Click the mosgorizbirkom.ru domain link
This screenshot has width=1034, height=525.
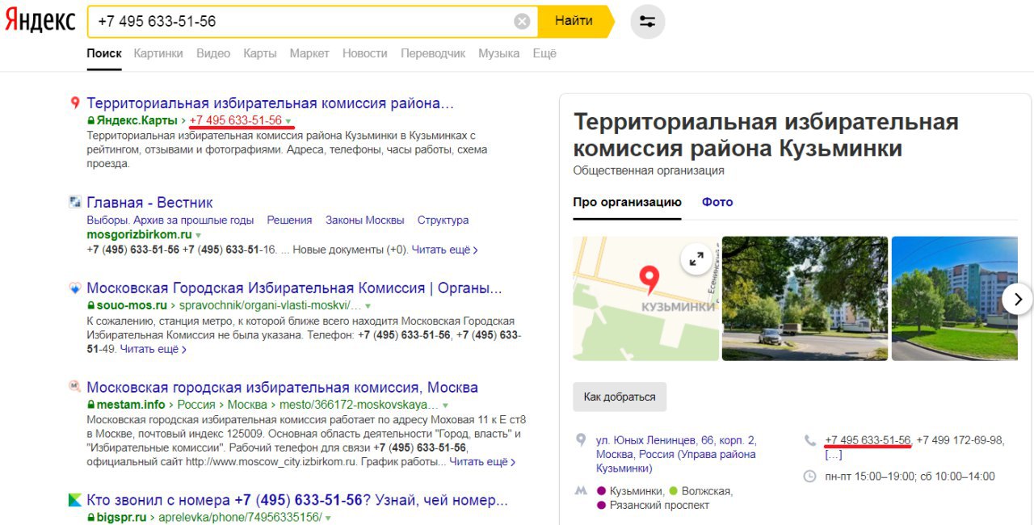coord(139,234)
